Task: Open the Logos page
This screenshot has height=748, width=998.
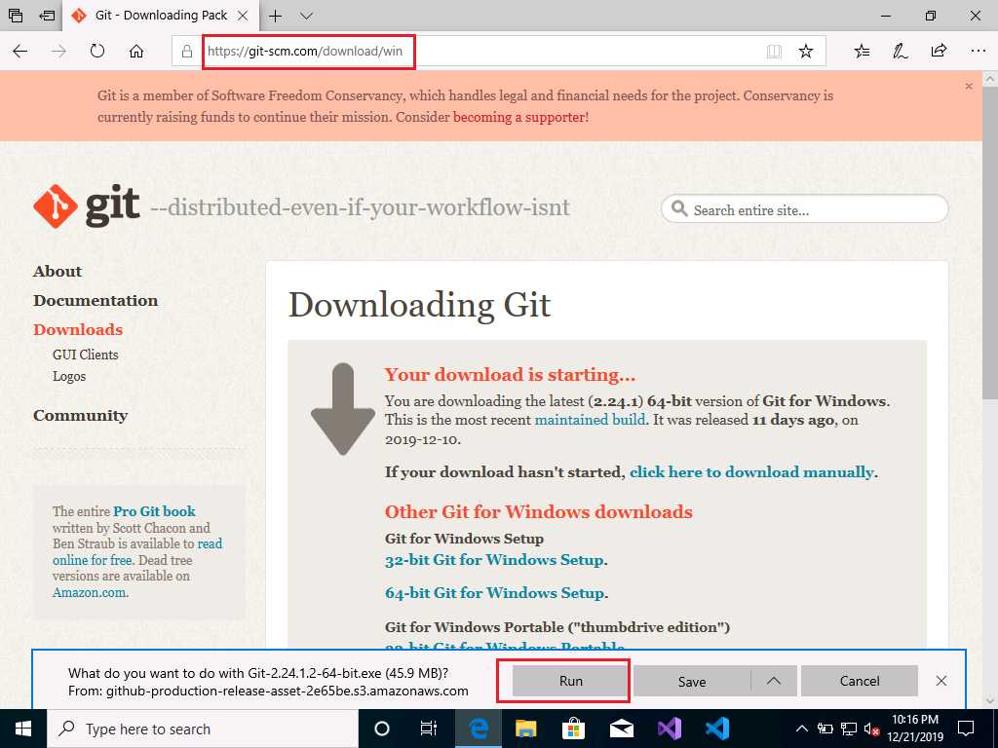Action: [x=69, y=377]
